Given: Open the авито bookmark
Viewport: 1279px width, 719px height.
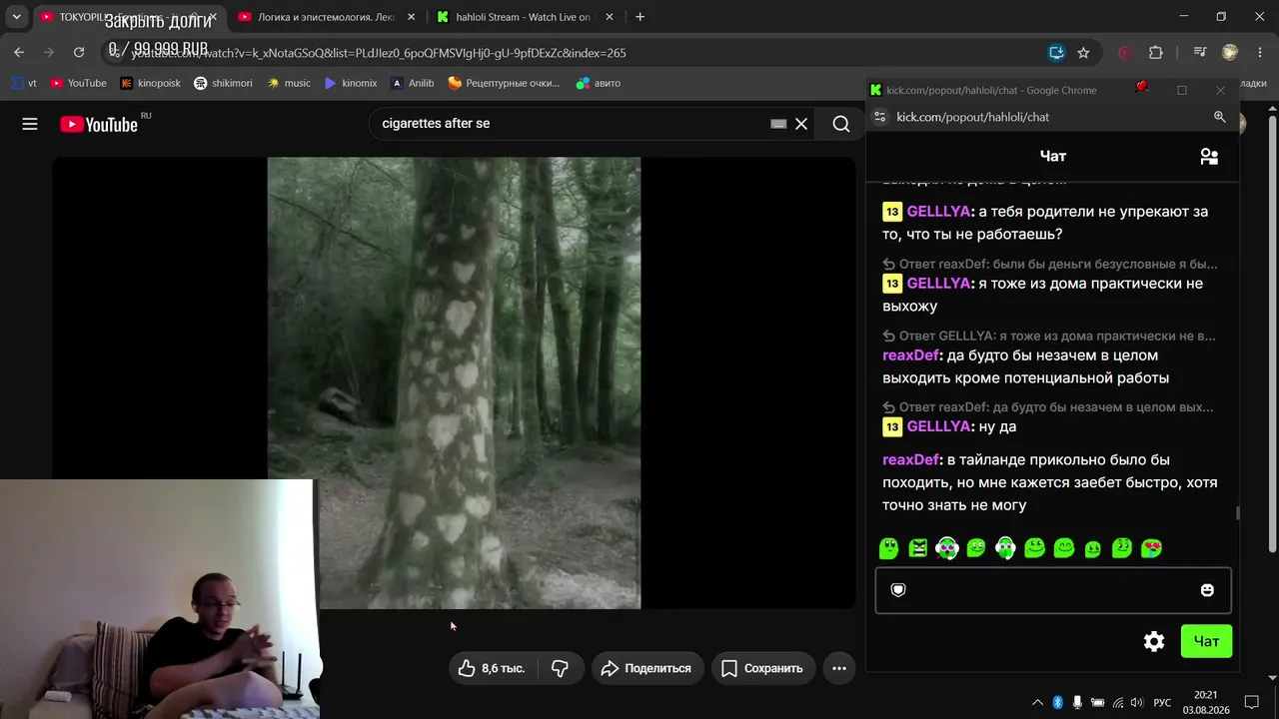Looking at the screenshot, I should [599, 83].
